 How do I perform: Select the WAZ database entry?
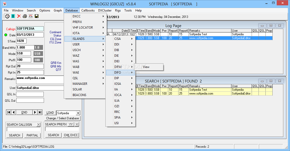coord(85,56)
